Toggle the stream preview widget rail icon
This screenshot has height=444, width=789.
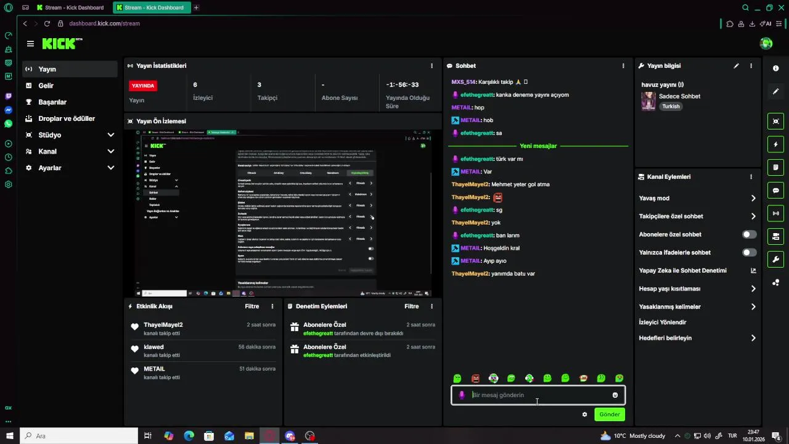pyautogui.click(x=775, y=121)
